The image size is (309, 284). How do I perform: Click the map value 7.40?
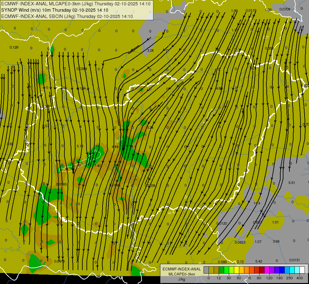click(98, 166)
